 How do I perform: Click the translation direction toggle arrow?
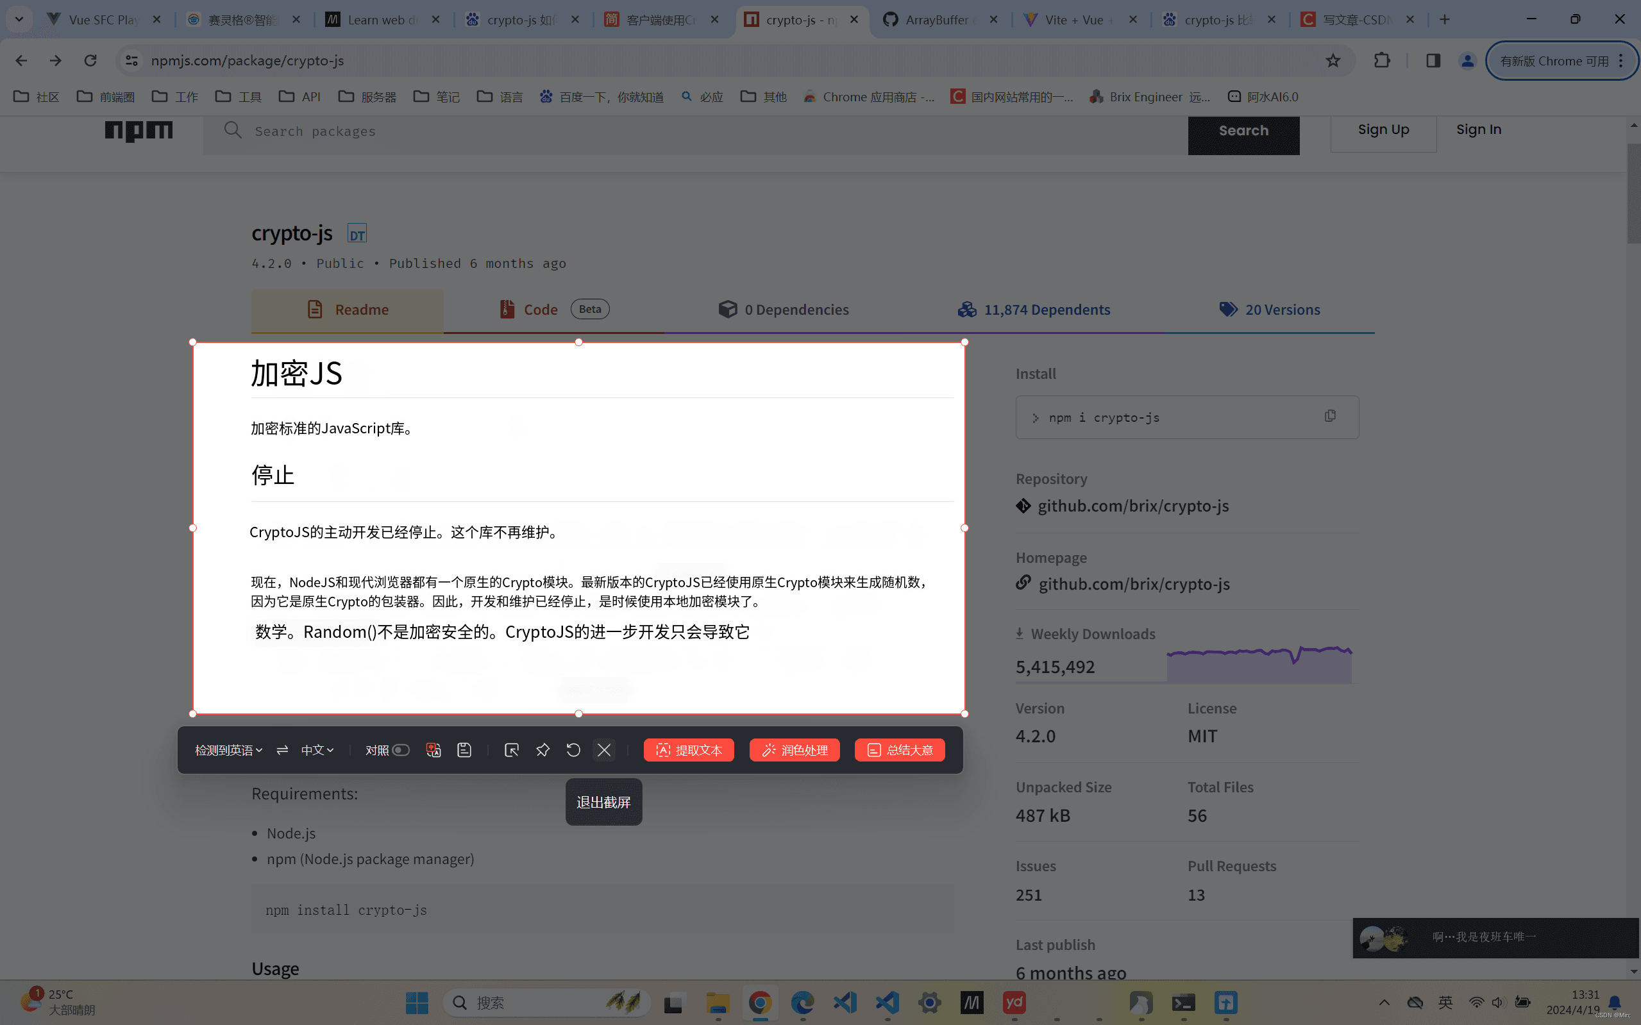click(x=282, y=750)
